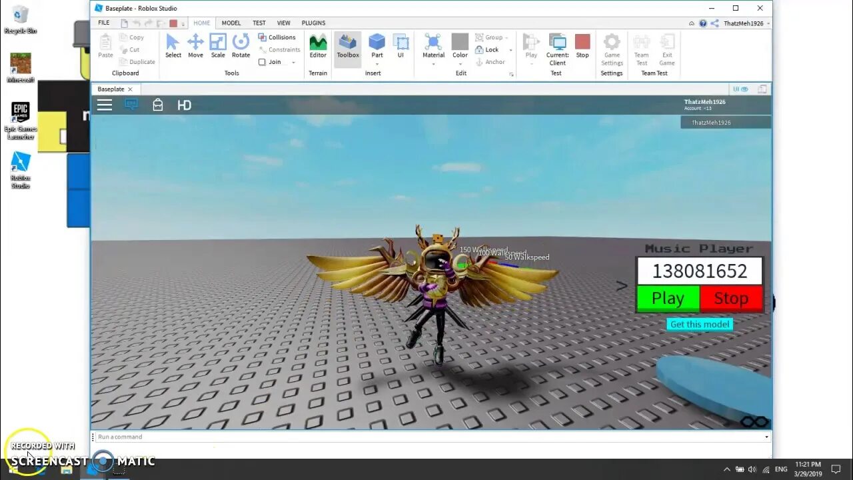853x480 pixels.
Task: Activate the Scale tool
Action: coord(218,46)
